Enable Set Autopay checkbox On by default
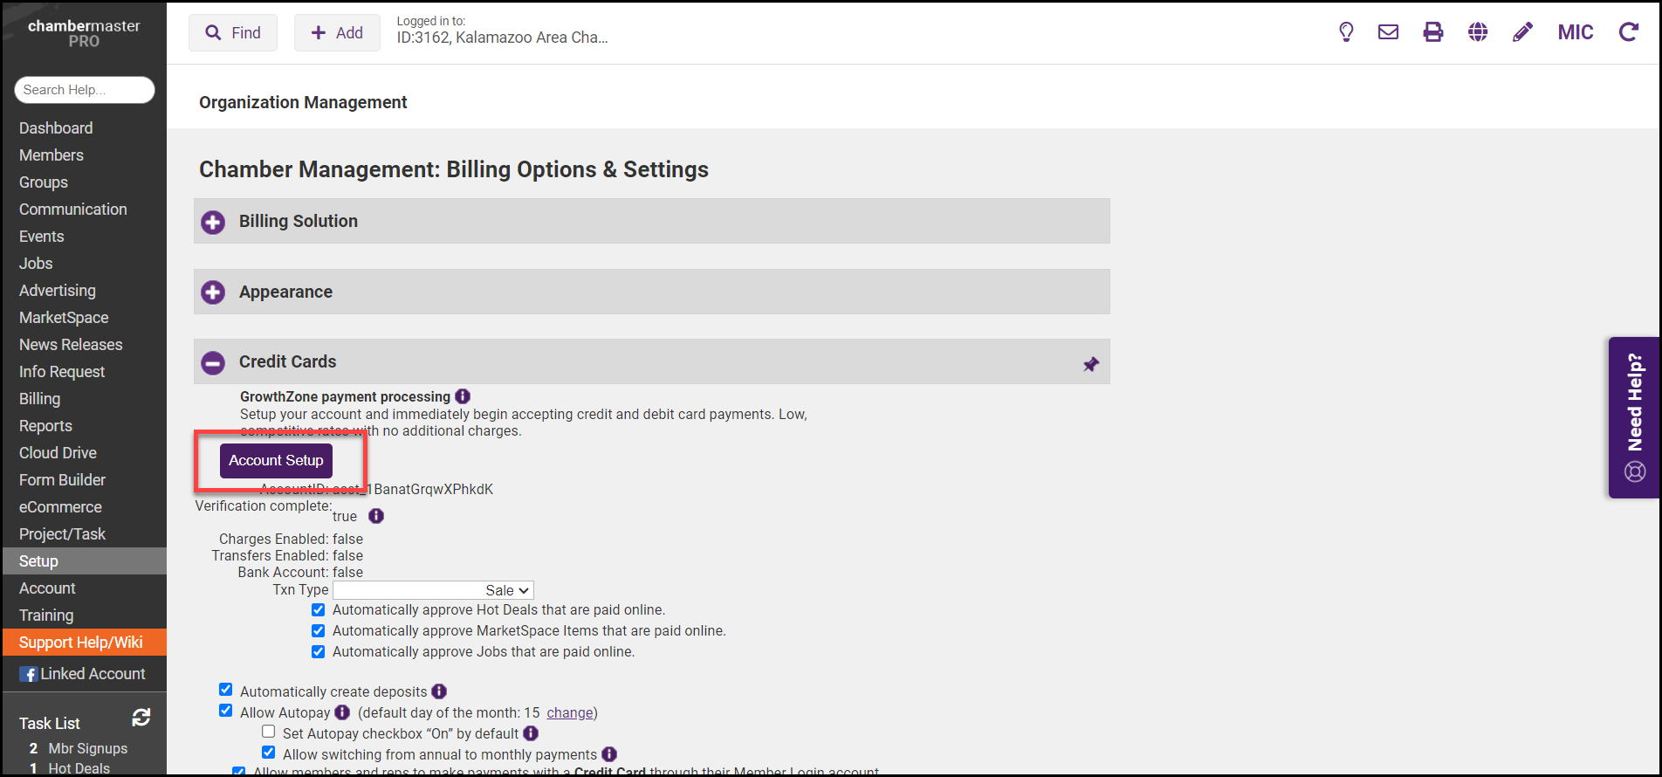This screenshot has width=1662, height=777. click(269, 732)
